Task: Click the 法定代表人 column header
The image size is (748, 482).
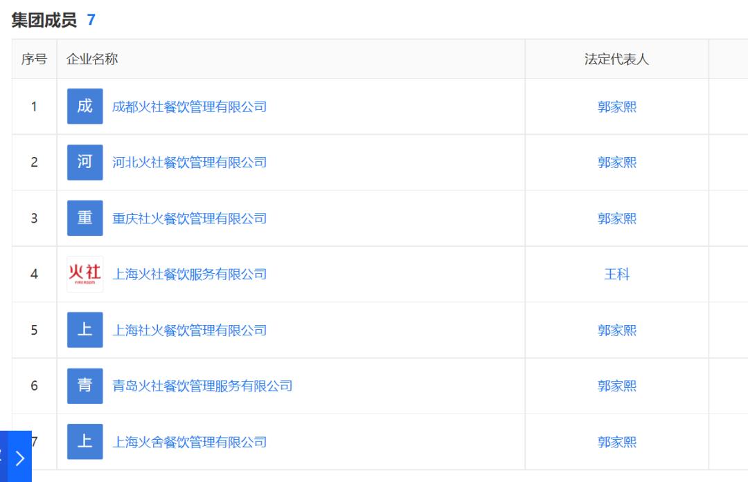Action: (617, 59)
